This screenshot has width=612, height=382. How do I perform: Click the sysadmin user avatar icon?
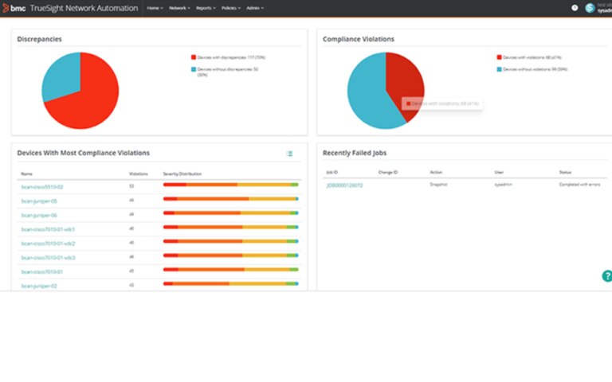coord(590,8)
